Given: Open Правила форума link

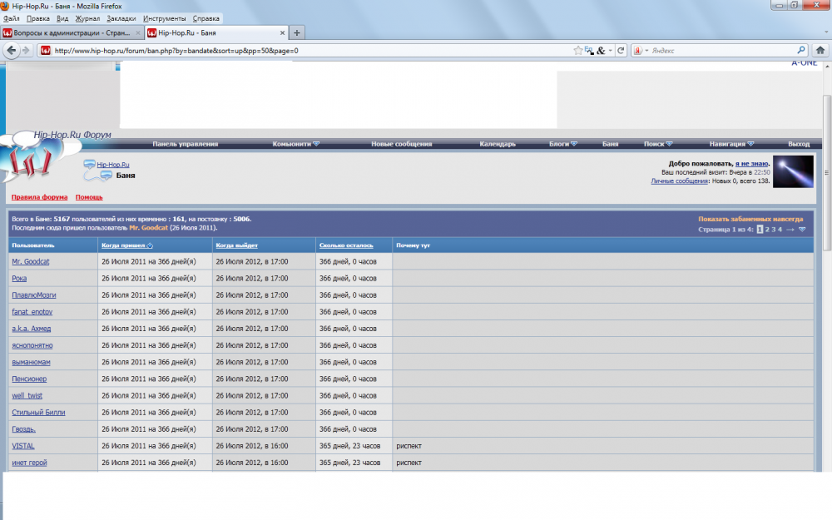Looking at the screenshot, I should 39,197.
